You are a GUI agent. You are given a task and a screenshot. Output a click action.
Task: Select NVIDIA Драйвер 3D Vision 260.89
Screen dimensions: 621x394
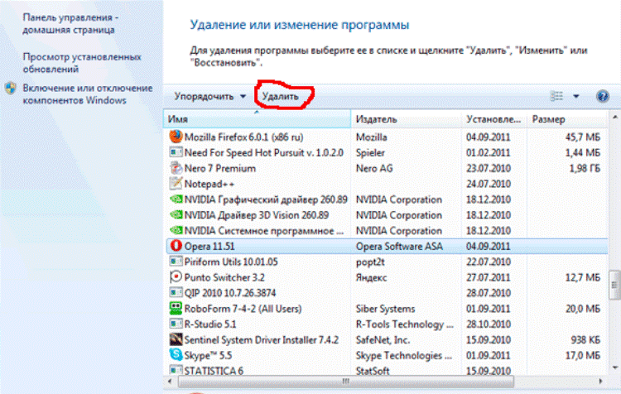click(386, 215)
